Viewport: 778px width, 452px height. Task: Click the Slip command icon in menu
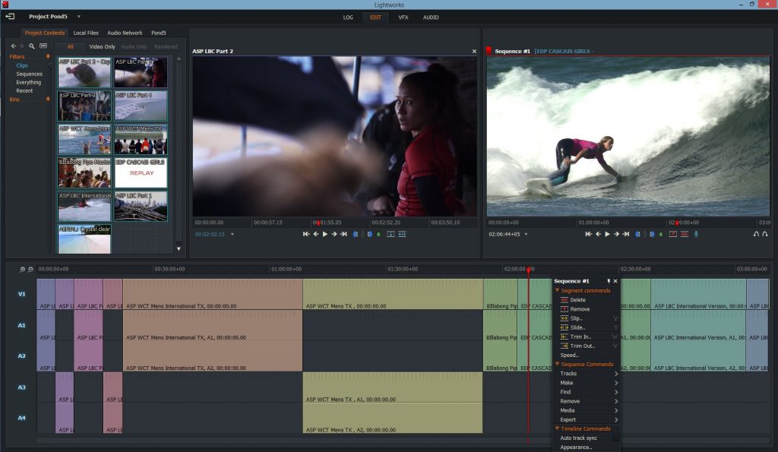pos(565,318)
